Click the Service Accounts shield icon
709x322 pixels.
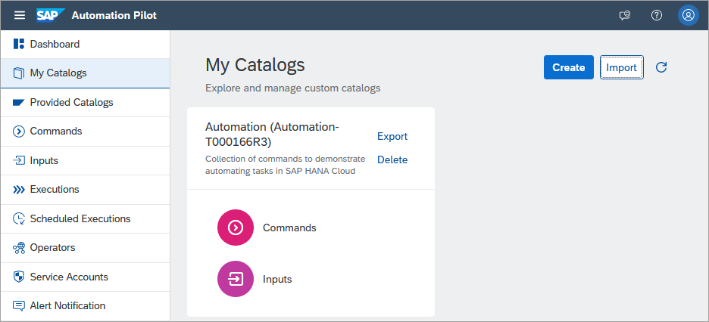[18, 277]
